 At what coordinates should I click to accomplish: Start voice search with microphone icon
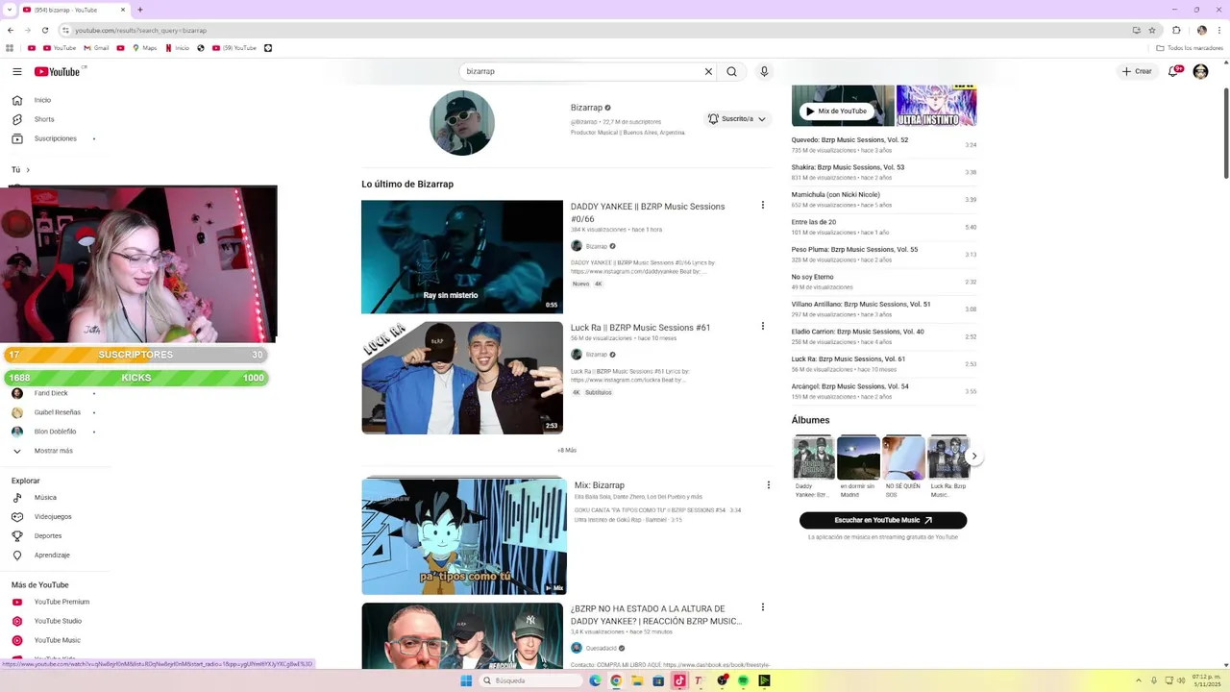coord(764,71)
